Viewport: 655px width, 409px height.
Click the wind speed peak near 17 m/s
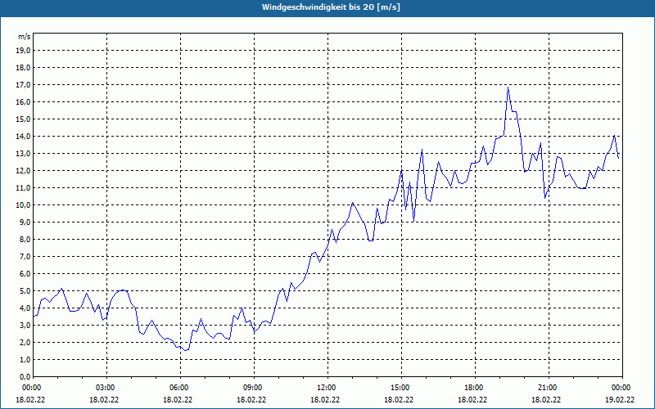tap(508, 88)
